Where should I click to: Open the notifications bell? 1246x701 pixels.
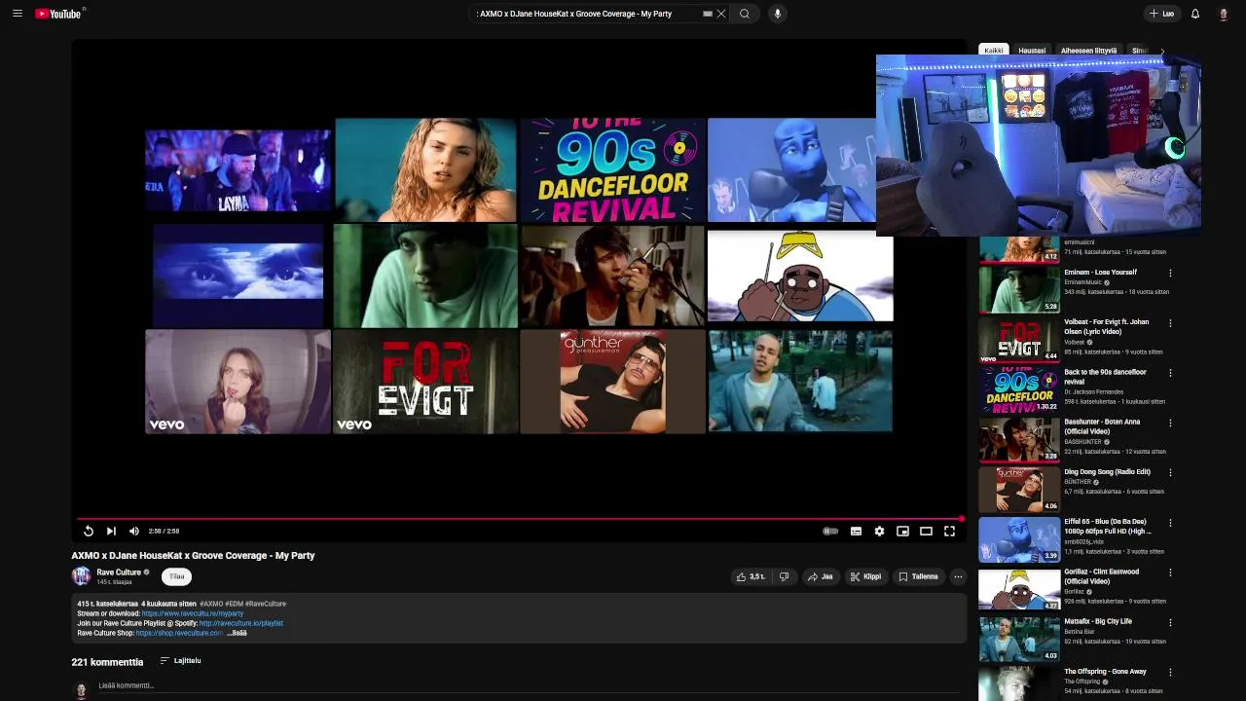tap(1195, 14)
